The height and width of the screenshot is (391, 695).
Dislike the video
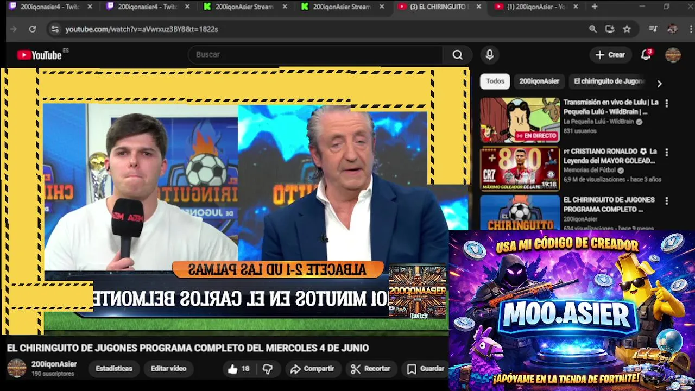click(267, 369)
